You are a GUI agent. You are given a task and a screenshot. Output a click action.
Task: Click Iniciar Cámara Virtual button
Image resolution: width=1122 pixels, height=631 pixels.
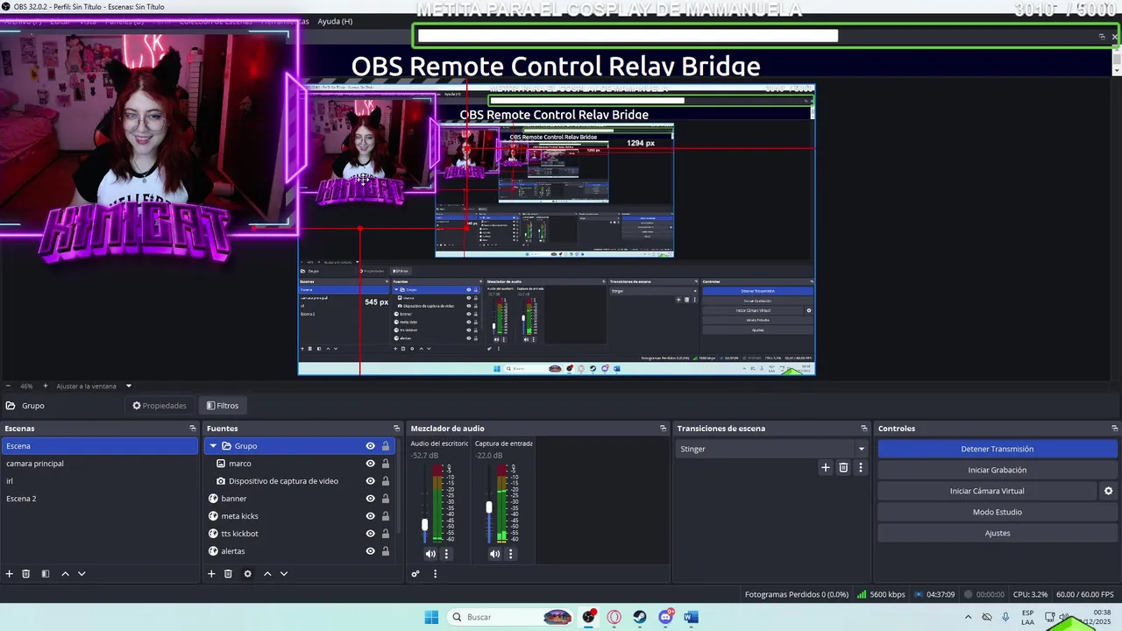(x=987, y=491)
